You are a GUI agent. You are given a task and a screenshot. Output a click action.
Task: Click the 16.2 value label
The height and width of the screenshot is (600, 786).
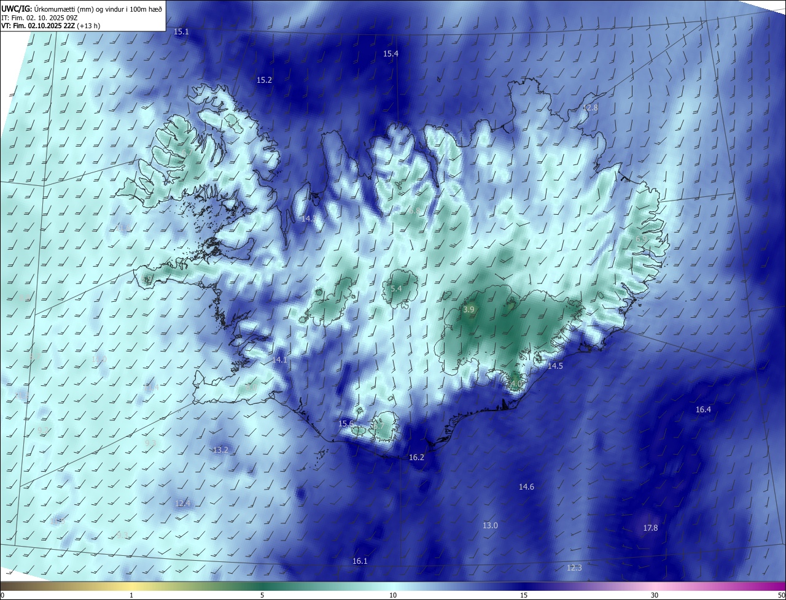tap(416, 457)
